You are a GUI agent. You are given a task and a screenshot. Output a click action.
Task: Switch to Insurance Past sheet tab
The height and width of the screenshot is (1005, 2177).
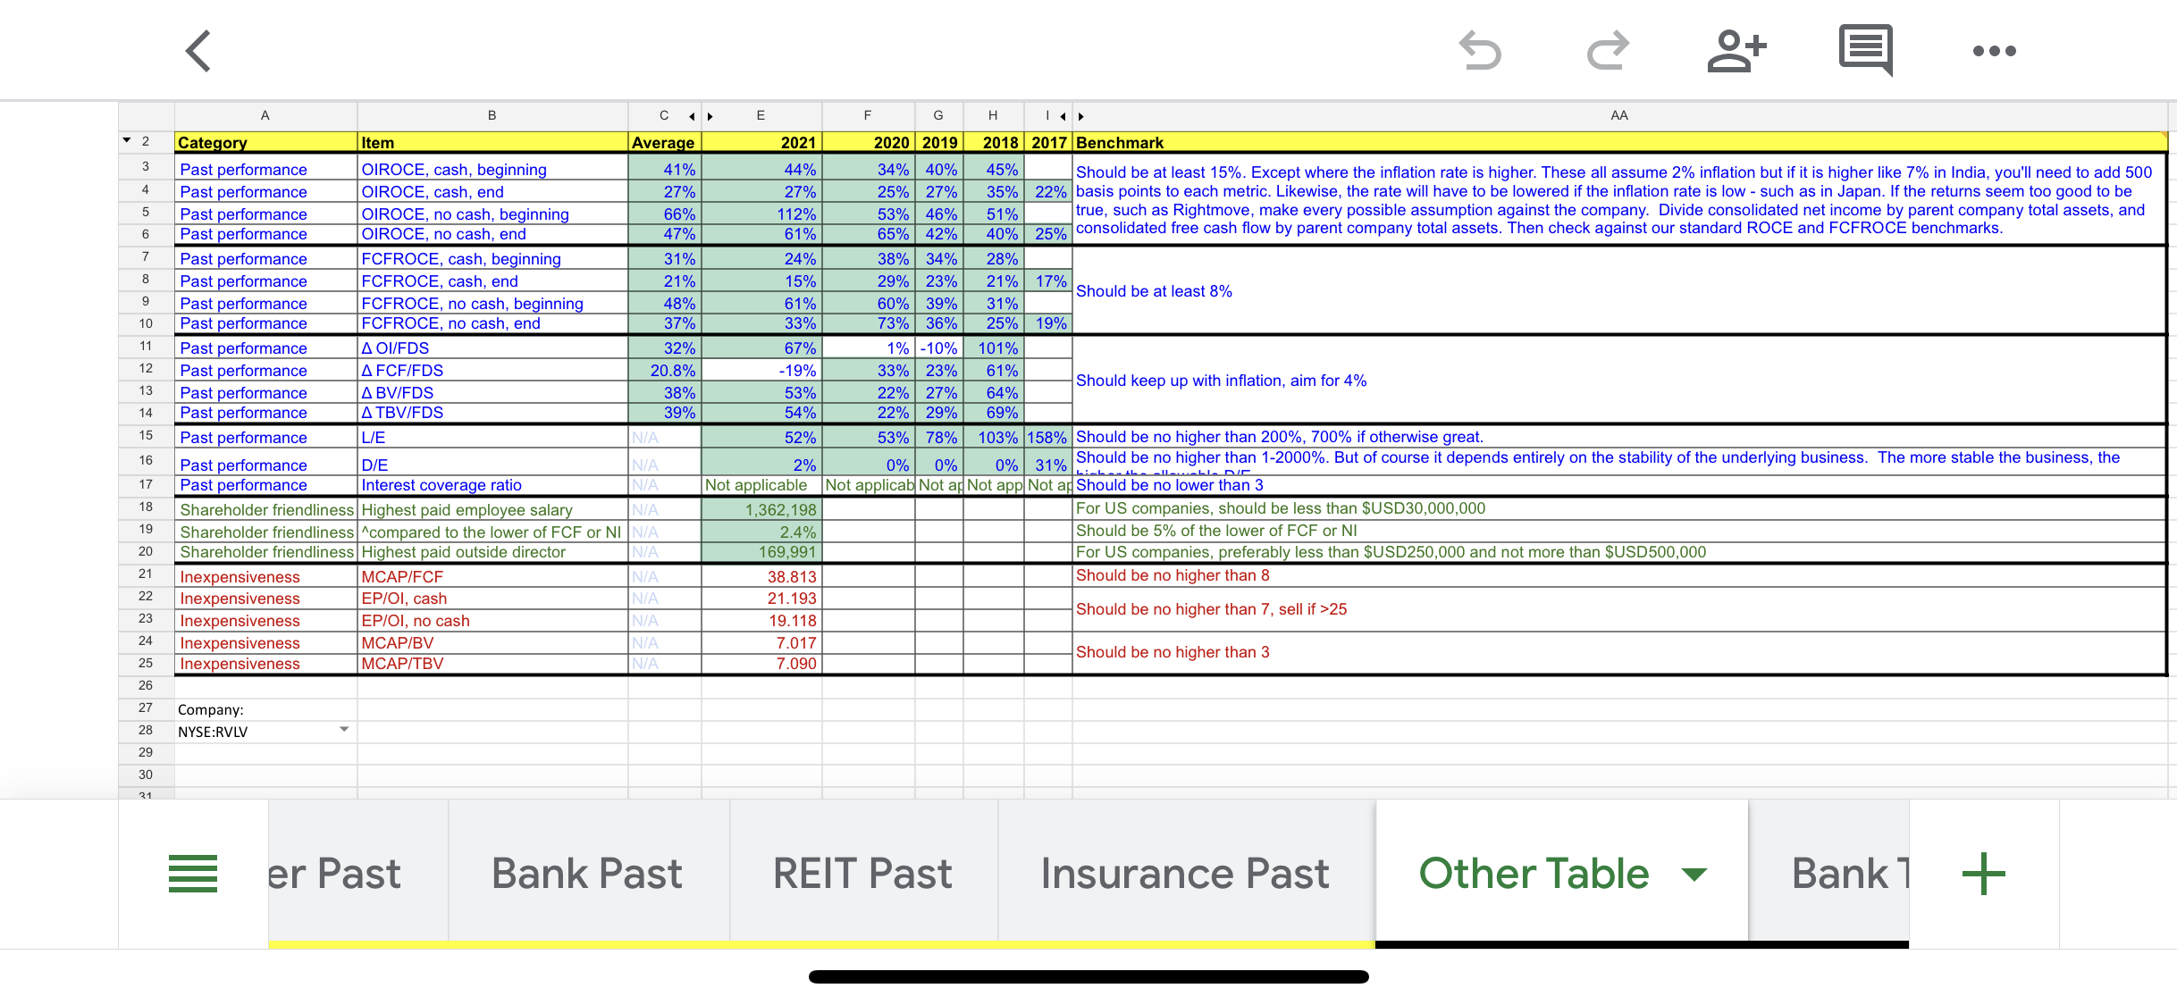coord(1184,873)
